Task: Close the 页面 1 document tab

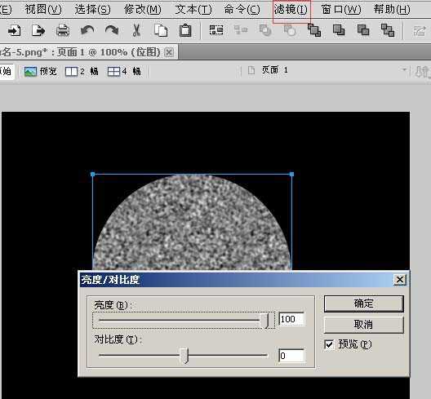Action: click(169, 52)
